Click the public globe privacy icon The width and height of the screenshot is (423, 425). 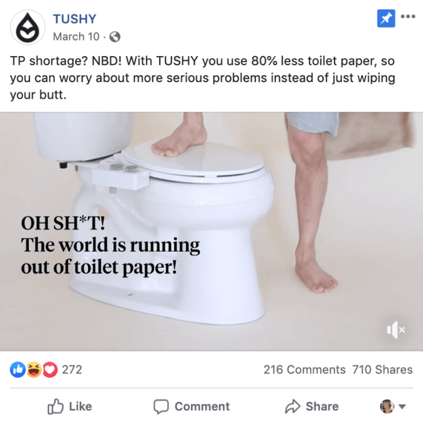115,37
